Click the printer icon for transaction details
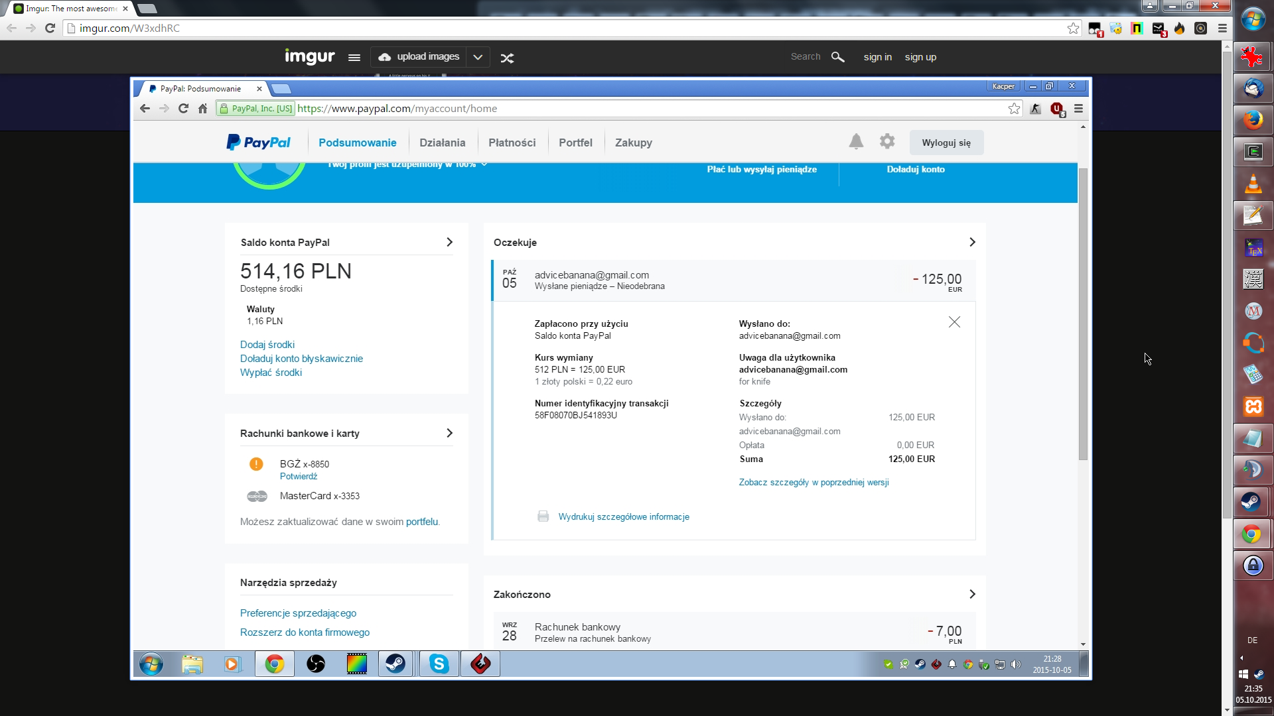Image resolution: width=1274 pixels, height=716 pixels. click(543, 516)
